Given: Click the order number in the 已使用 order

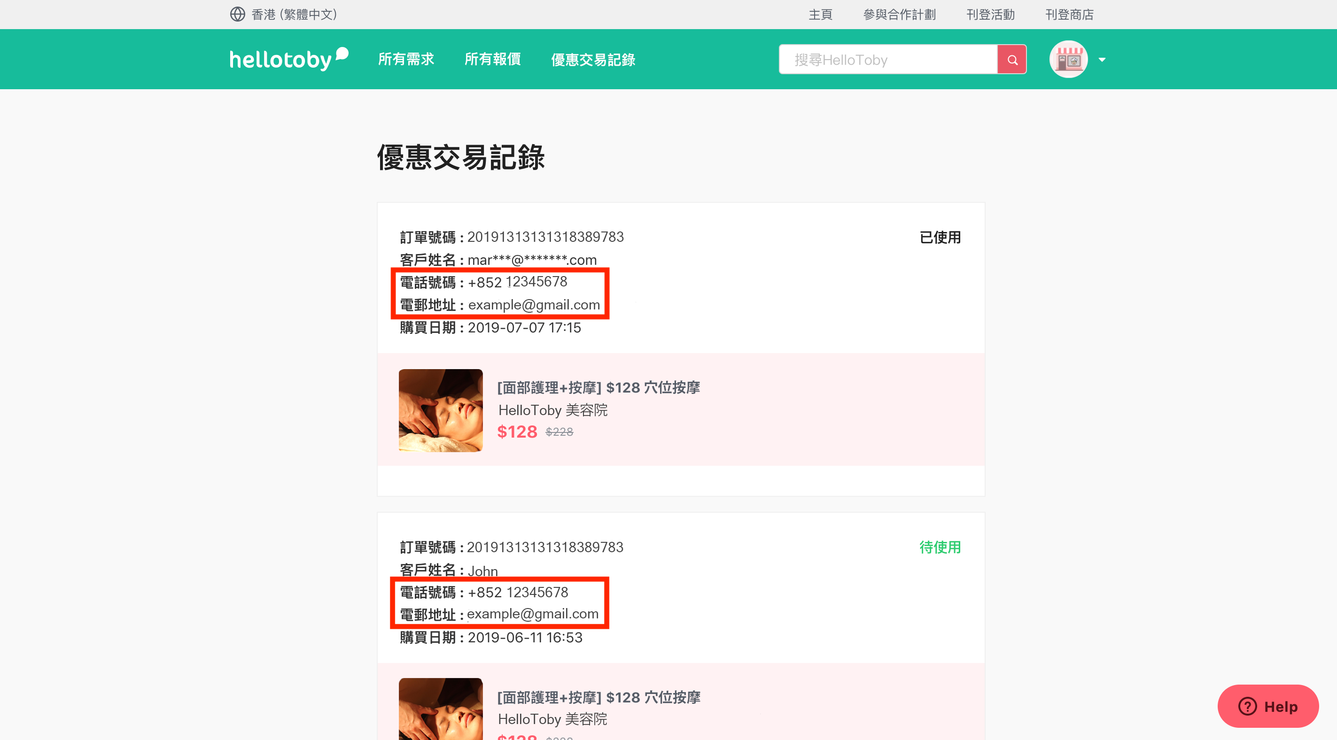Looking at the screenshot, I should [x=545, y=237].
